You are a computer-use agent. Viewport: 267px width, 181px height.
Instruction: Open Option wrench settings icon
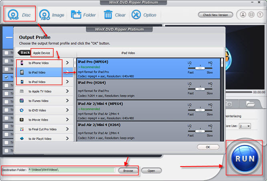136,15
